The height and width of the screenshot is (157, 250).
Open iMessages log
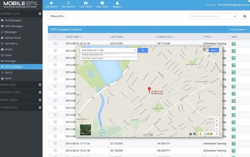point(11,32)
